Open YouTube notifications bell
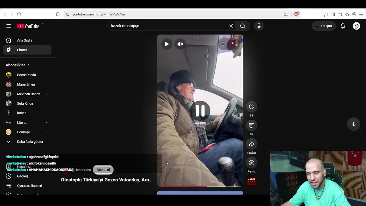Viewport: 366px width, 206px height. 343,26
